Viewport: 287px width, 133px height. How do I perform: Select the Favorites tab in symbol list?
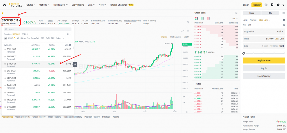tap(8, 34)
